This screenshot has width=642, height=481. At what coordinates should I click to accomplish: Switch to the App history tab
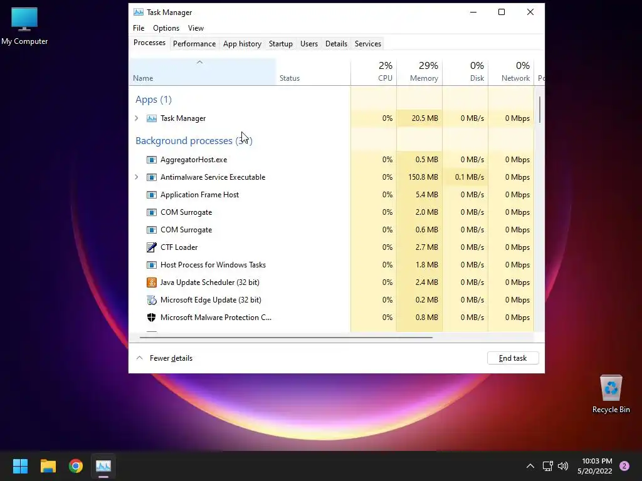click(x=242, y=44)
